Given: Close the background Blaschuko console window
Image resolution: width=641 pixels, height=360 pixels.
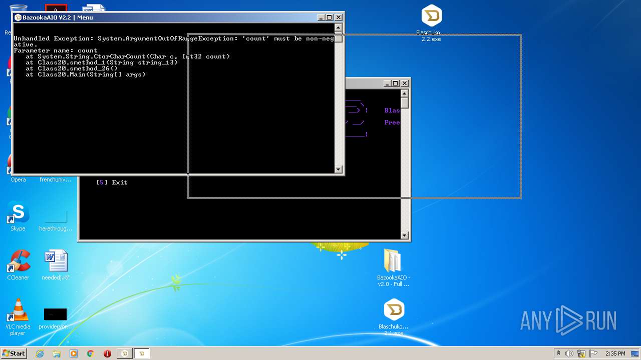Looking at the screenshot, I should tap(404, 83).
